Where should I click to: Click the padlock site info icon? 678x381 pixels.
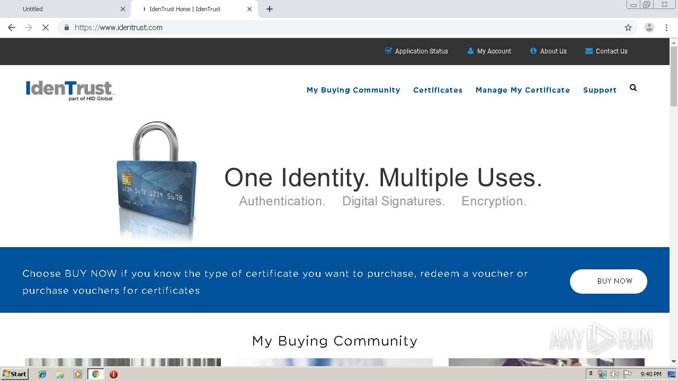click(66, 28)
